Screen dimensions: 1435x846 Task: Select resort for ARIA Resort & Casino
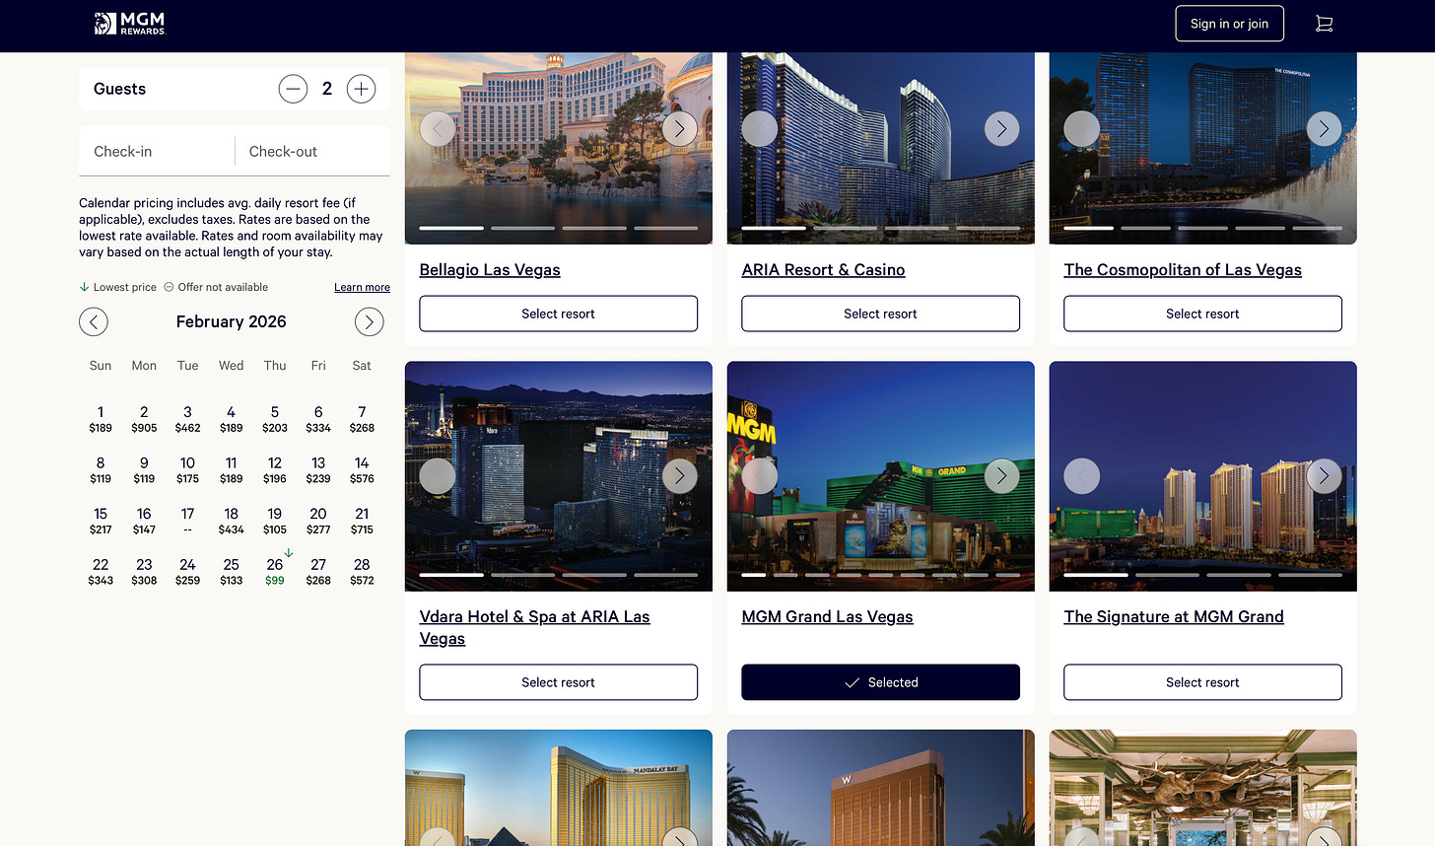click(880, 314)
